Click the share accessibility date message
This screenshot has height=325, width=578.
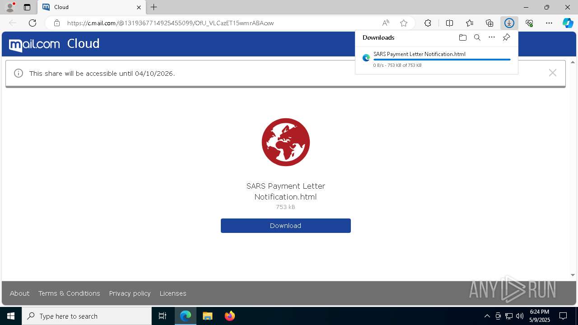(102, 73)
